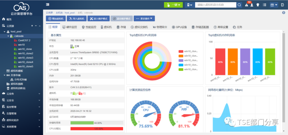Click 导入虚拟机 button

pos(77,19)
